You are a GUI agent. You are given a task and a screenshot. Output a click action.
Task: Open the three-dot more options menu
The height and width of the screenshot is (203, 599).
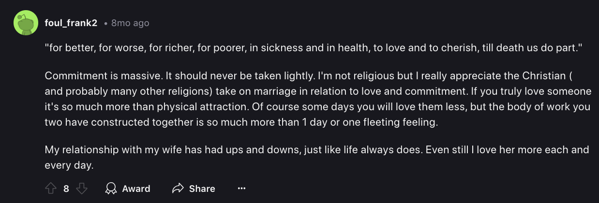point(242,188)
